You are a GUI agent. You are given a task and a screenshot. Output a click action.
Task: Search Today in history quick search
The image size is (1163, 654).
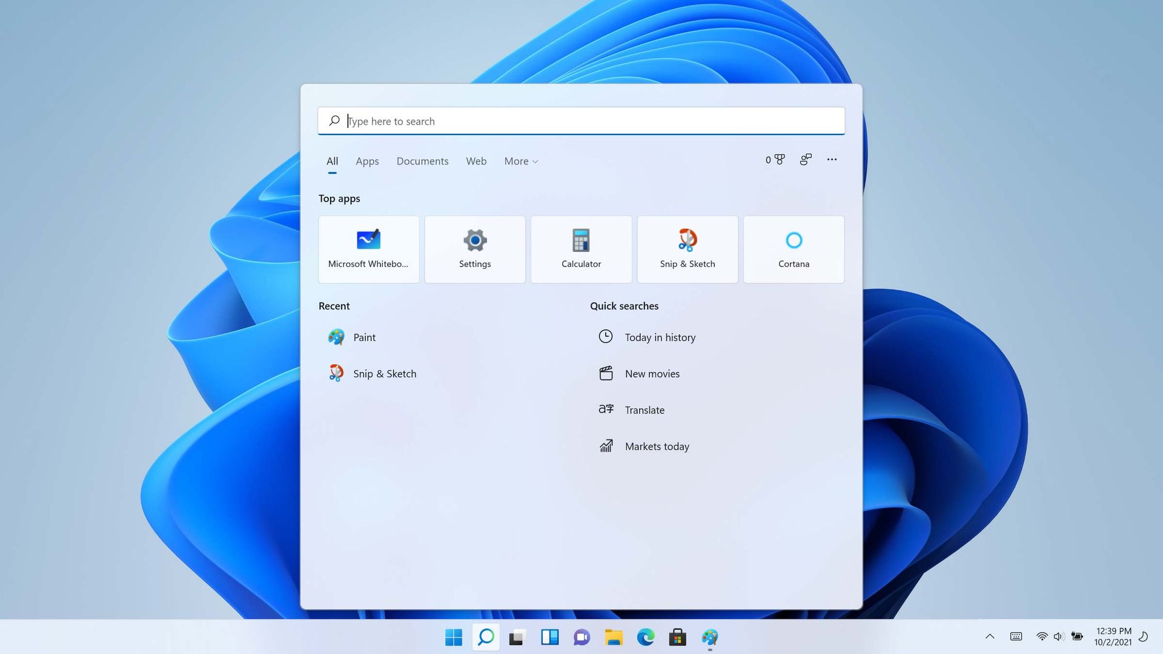660,337
